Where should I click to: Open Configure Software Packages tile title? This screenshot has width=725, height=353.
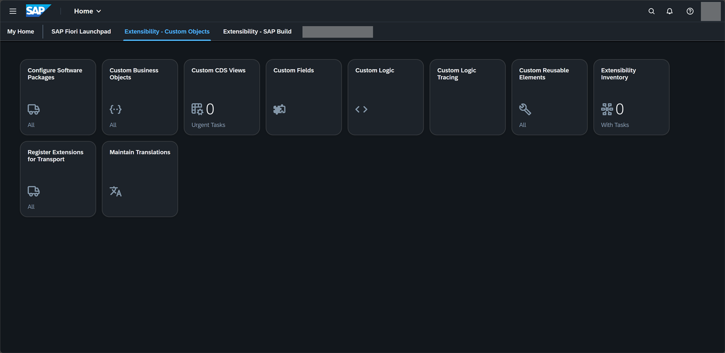point(55,74)
